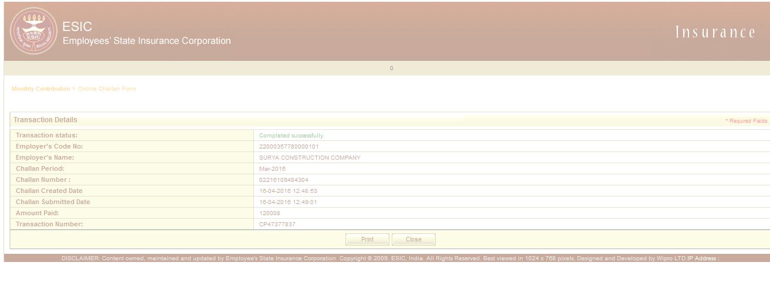Click the Close button below details
Screen dimensions: 770x293
pyautogui.click(x=413, y=239)
